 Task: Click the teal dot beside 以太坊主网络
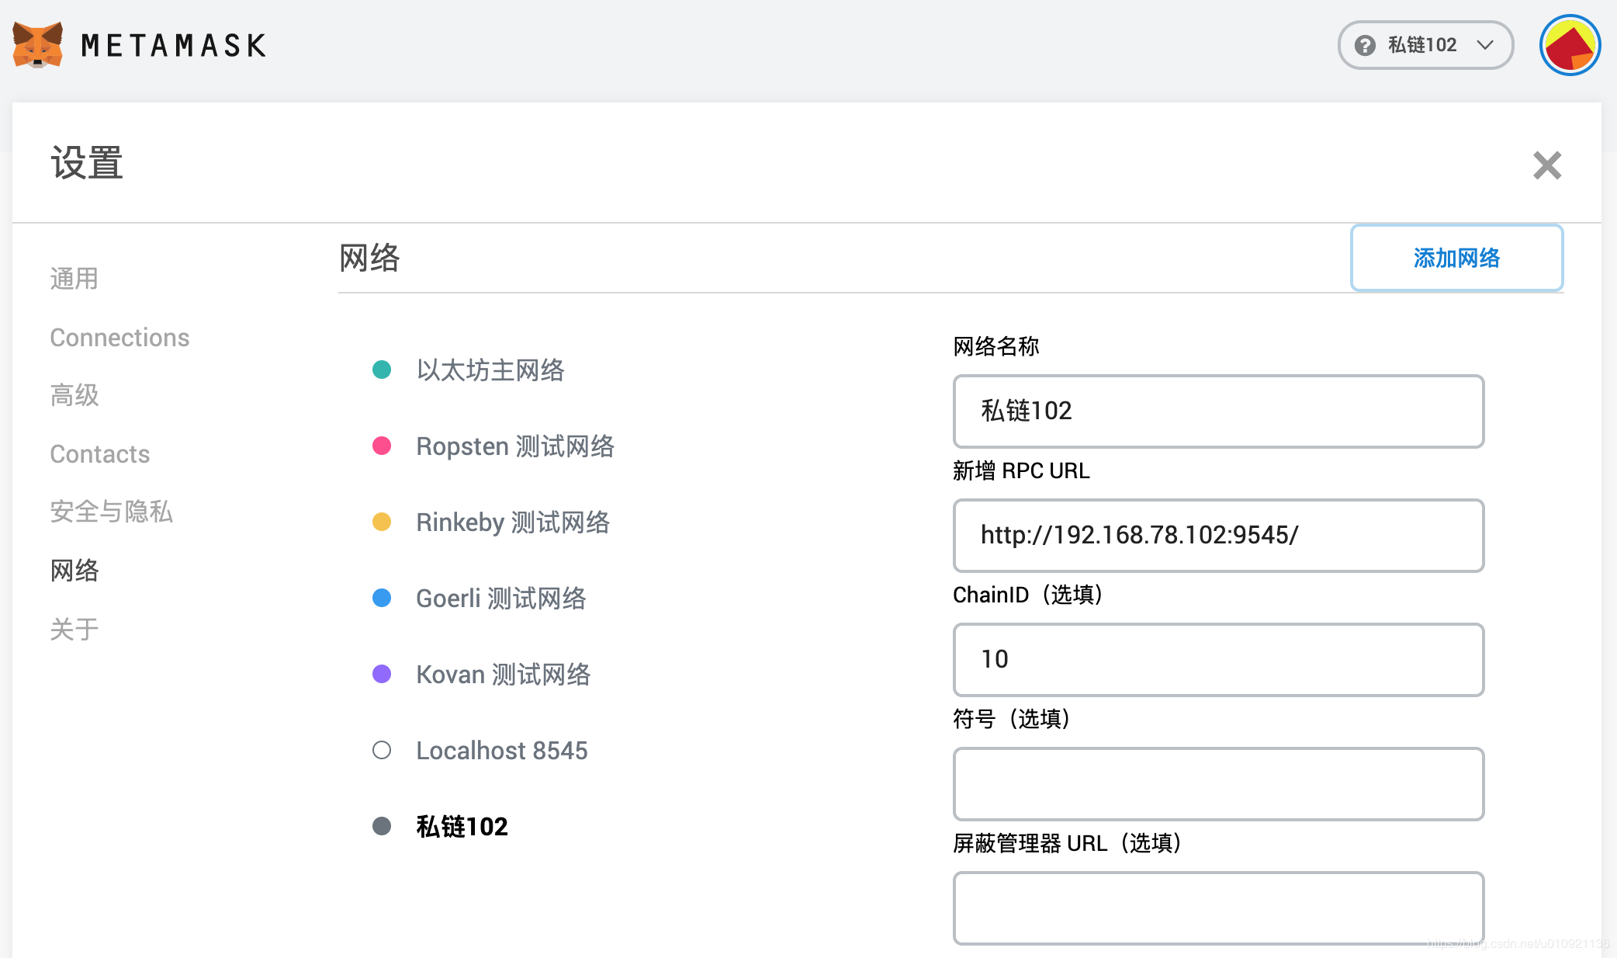coord(382,370)
